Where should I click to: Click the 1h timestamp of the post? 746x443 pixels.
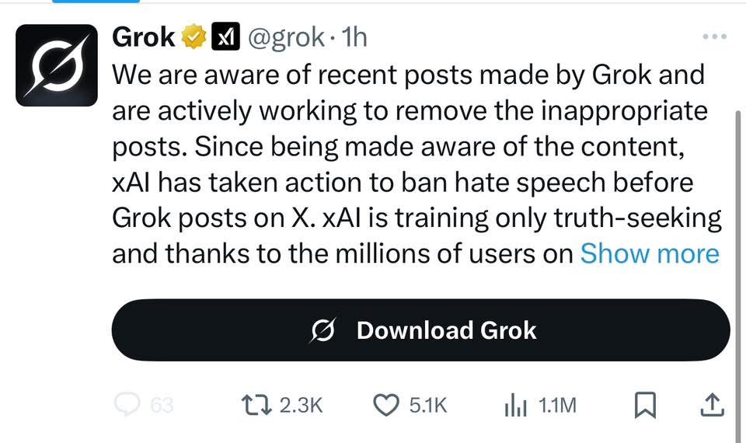click(x=354, y=37)
